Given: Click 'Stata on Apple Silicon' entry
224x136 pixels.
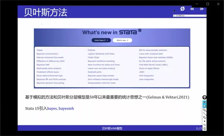Looking at the screenshot, I should pyautogui.click(x=149, y=68).
